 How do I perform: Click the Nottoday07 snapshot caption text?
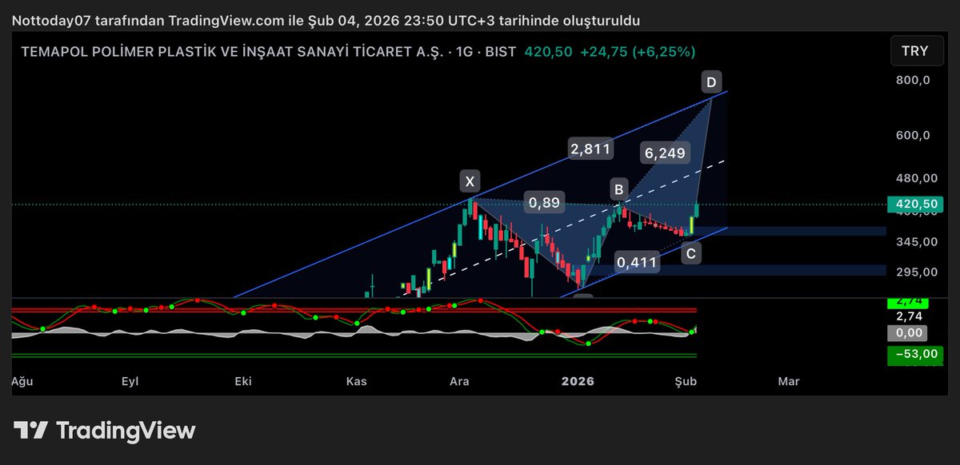[326, 20]
